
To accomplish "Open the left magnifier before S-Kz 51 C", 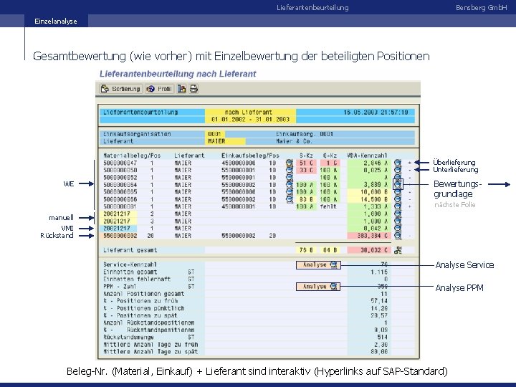I will [290, 163].
